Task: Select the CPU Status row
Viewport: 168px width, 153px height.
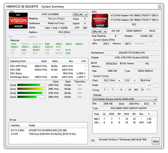Action: 48,73
